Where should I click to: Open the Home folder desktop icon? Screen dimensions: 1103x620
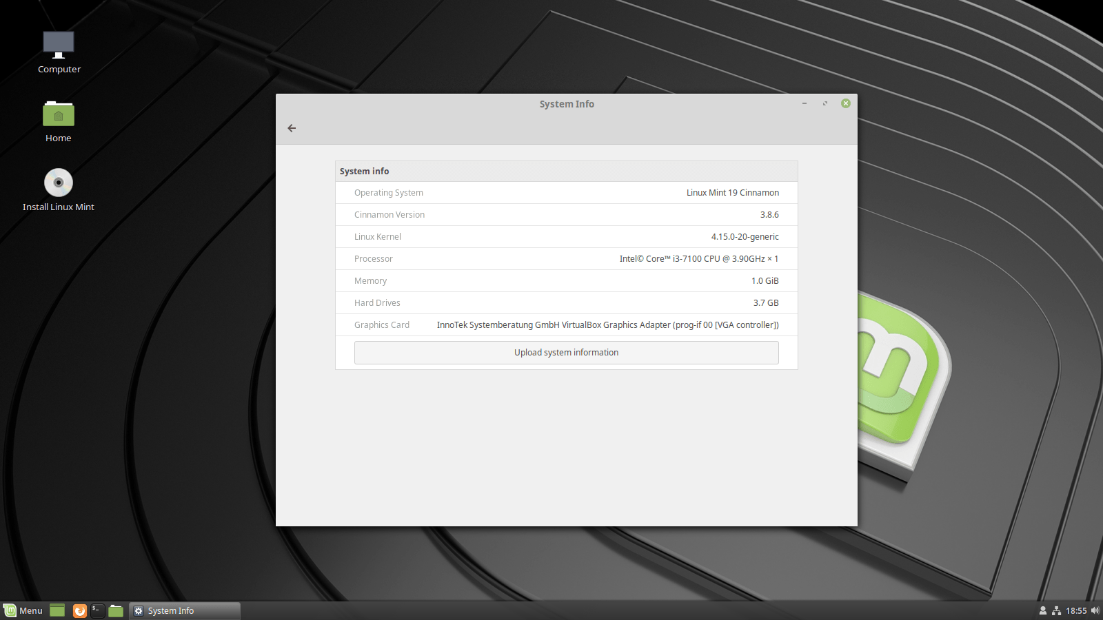pos(59,121)
